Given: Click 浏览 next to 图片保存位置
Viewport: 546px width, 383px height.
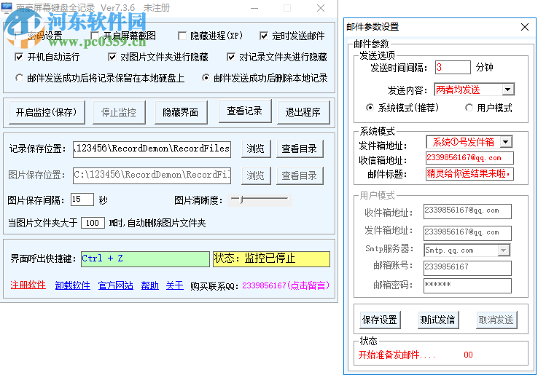Looking at the screenshot, I should pos(256,175).
